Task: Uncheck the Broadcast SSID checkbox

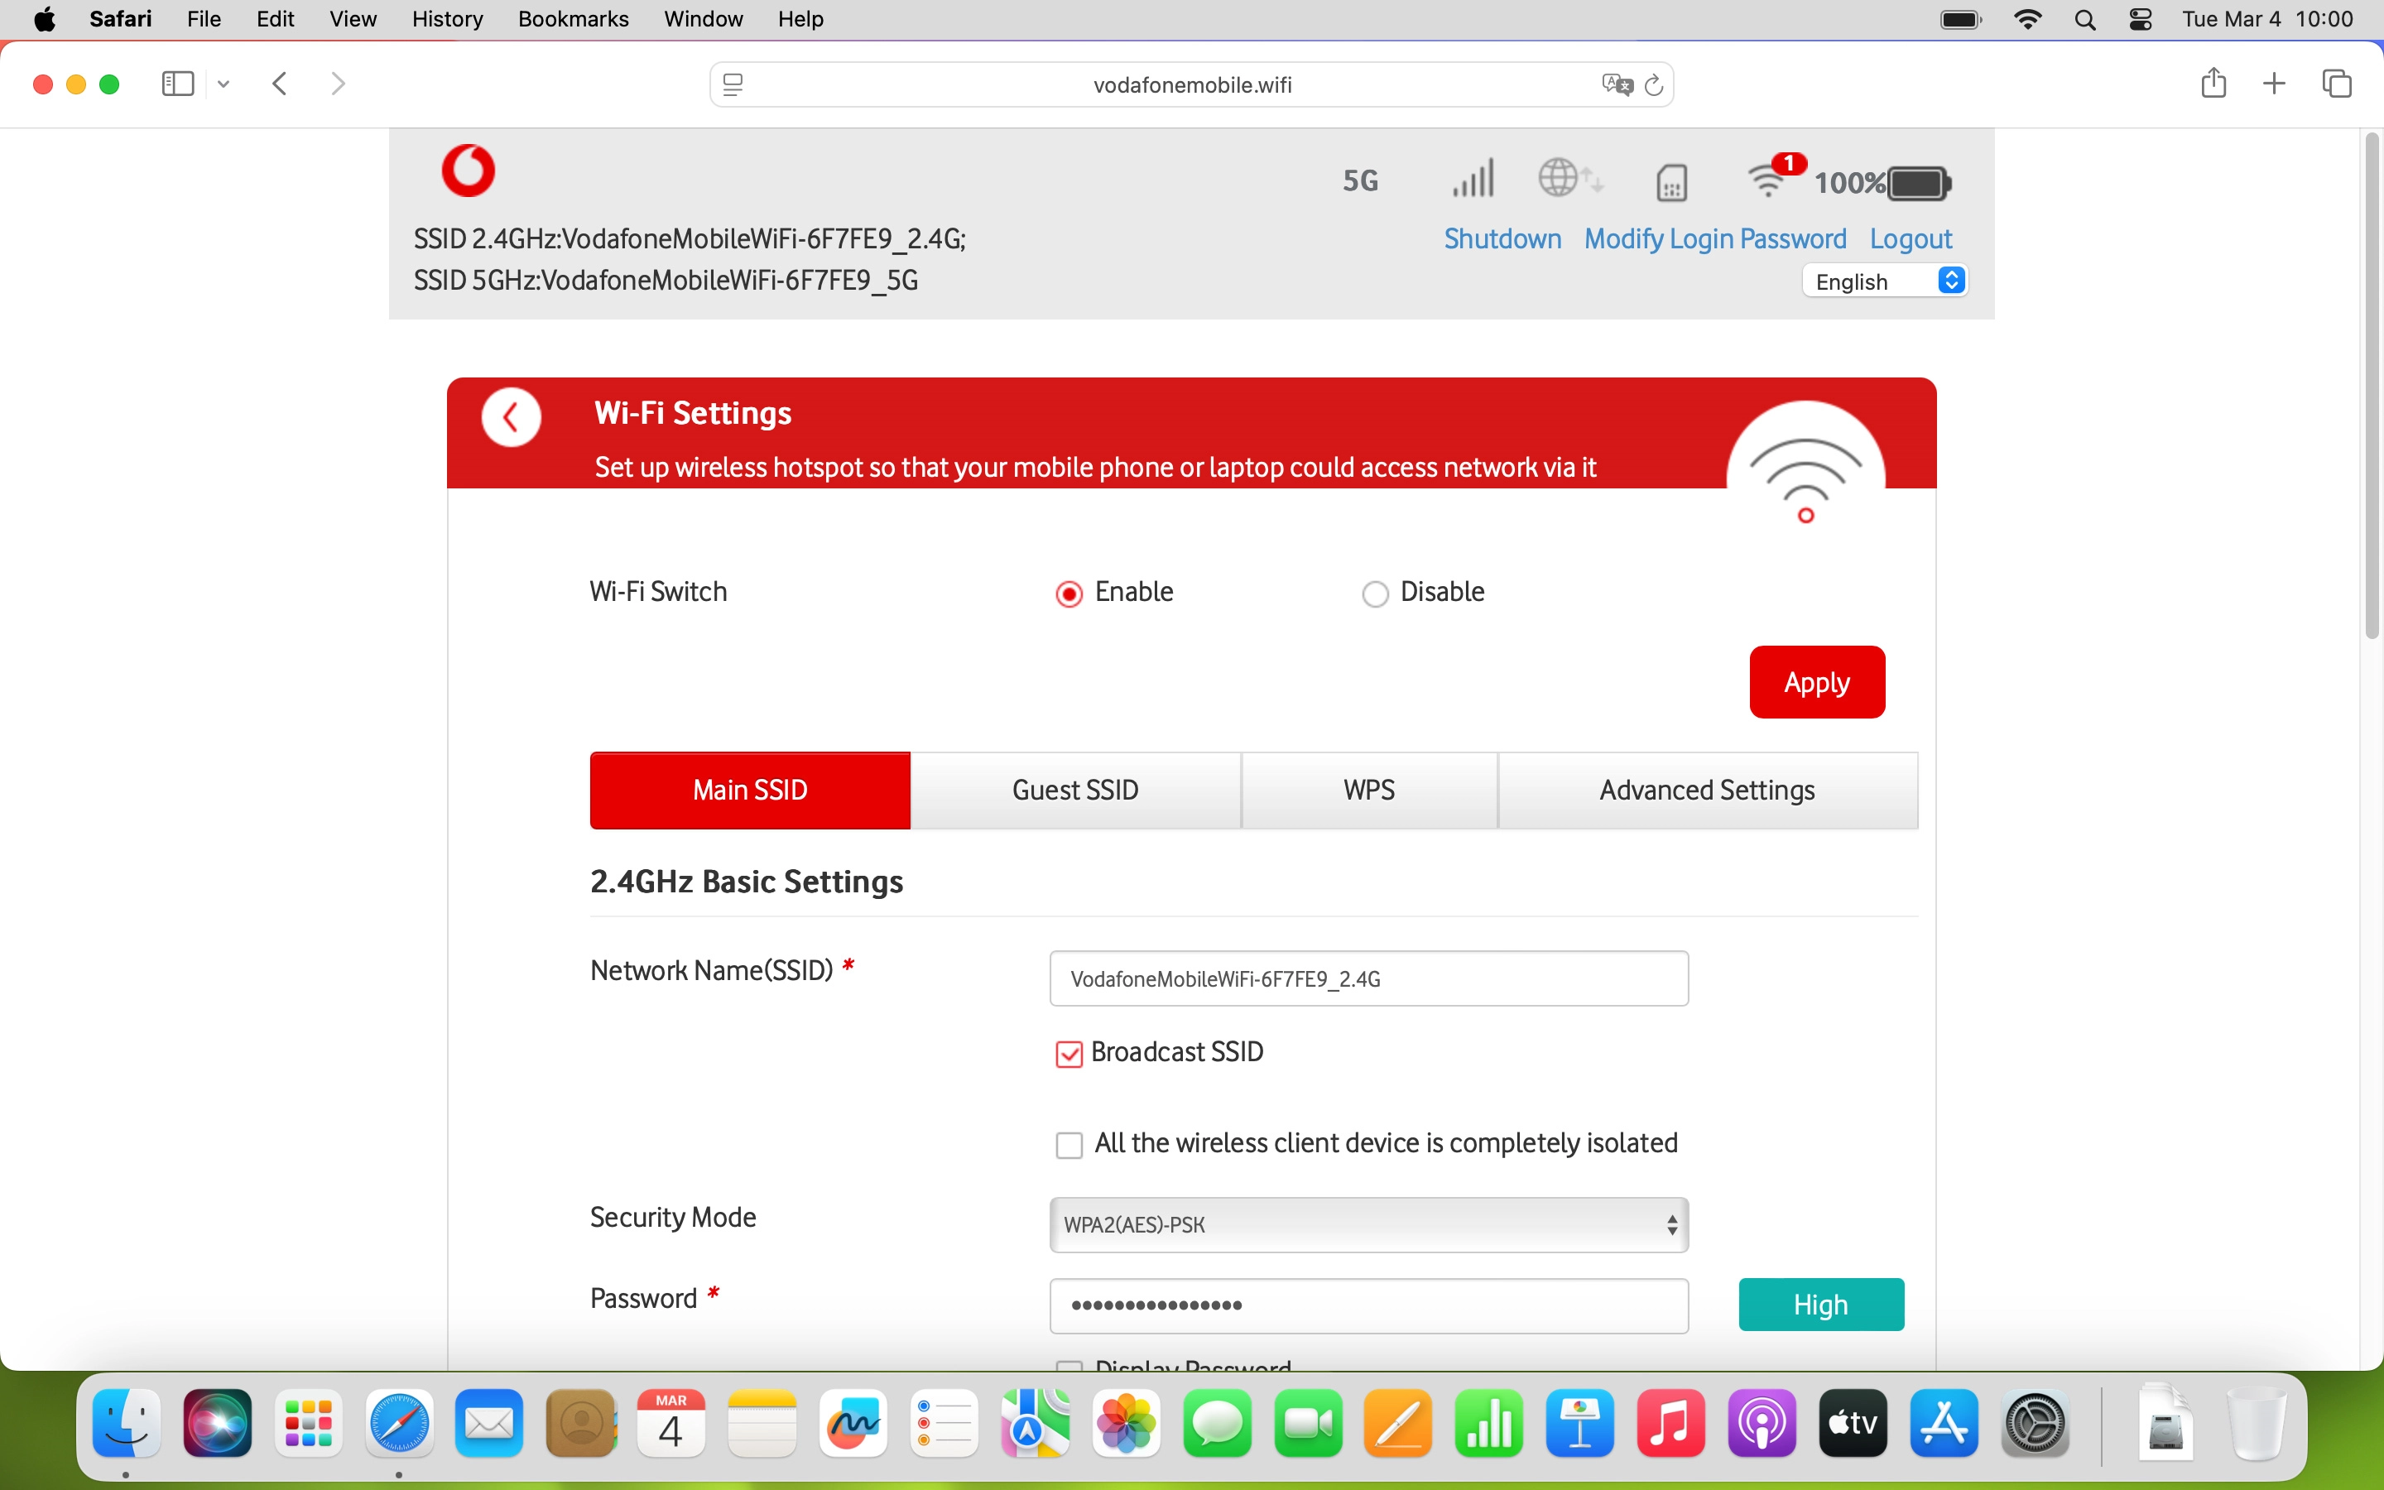Action: 1069,1052
